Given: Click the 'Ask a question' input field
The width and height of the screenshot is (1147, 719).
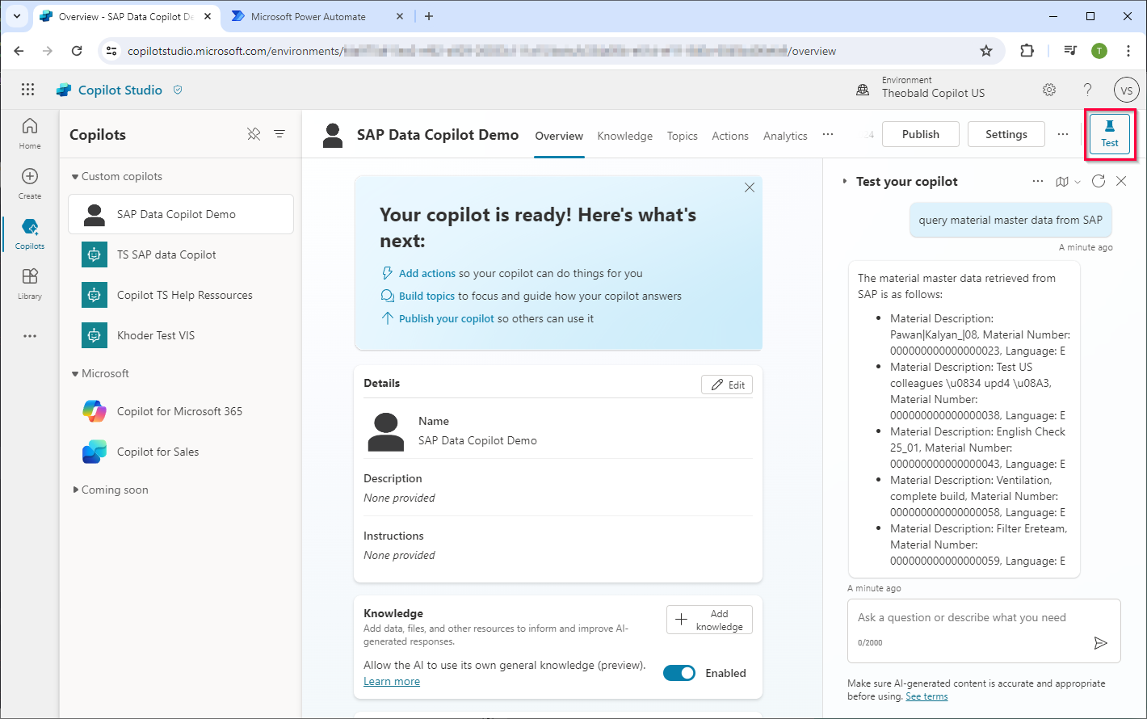Looking at the screenshot, I should (x=984, y=630).
